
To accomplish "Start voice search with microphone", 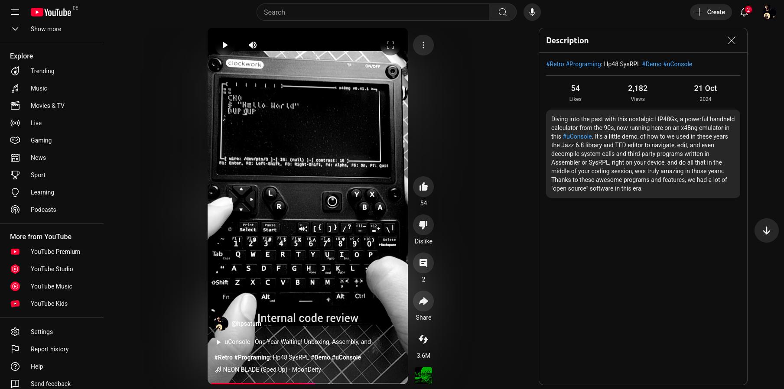I will [532, 12].
